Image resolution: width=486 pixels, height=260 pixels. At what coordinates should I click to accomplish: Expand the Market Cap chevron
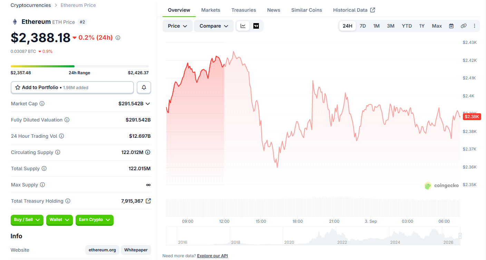pyautogui.click(x=148, y=104)
